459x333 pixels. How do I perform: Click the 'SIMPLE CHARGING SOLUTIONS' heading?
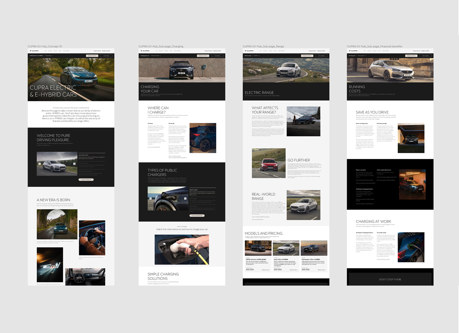pos(163,276)
